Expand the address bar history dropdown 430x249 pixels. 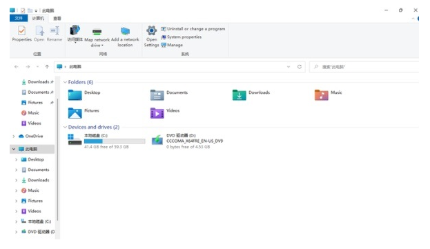[289, 67]
